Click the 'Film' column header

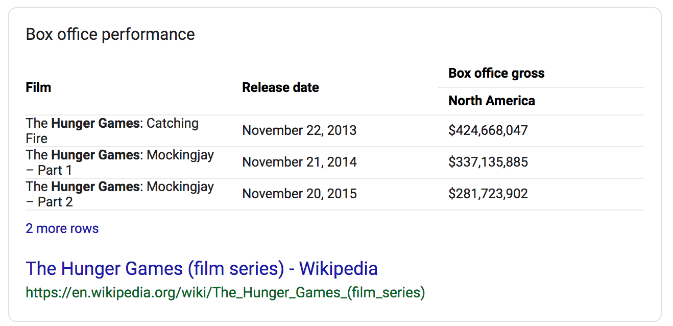pyautogui.click(x=38, y=87)
